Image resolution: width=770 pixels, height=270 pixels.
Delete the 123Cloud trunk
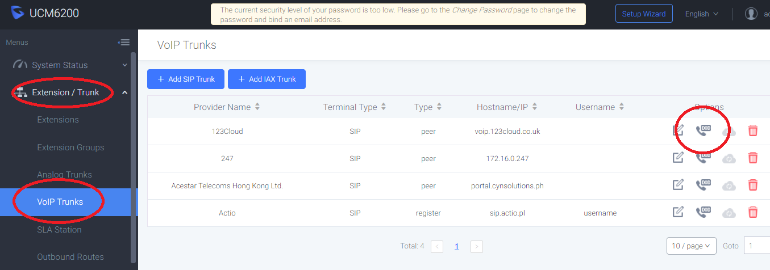pyautogui.click(x=753, y=130)
